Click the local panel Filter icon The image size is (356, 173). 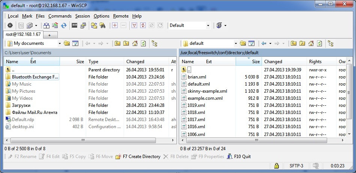tap(75, 43)
